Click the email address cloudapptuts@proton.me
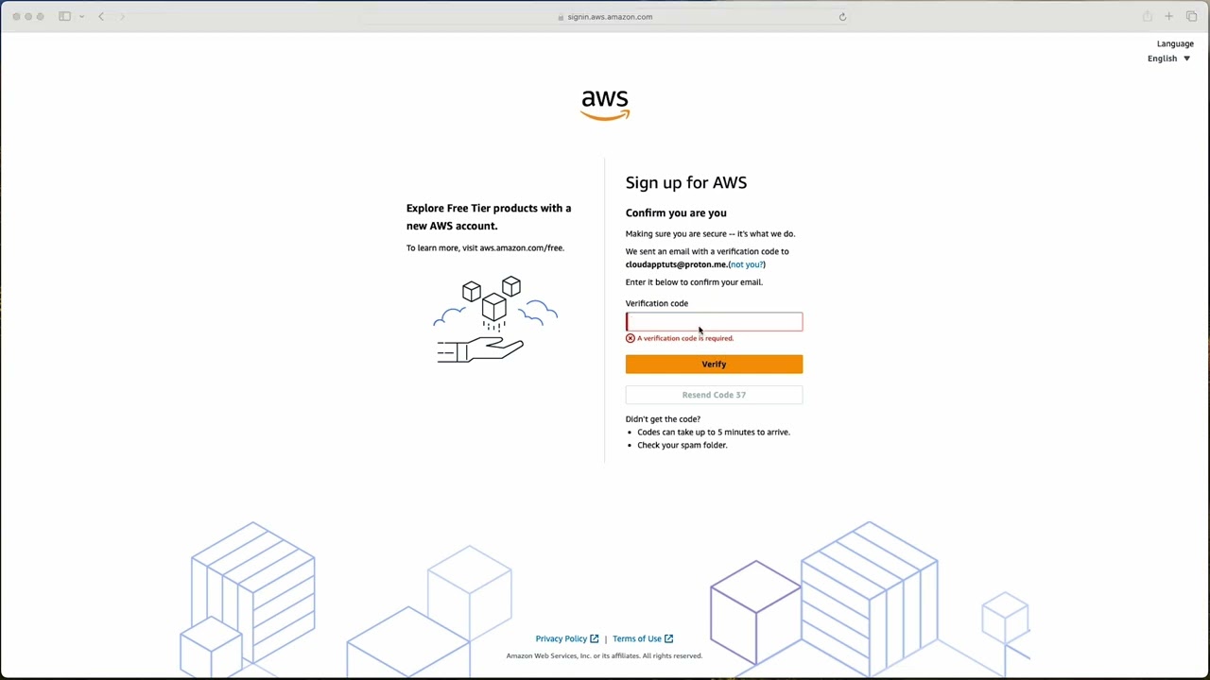Viewport: 1210px width, 680px height. tap(676, 264)
